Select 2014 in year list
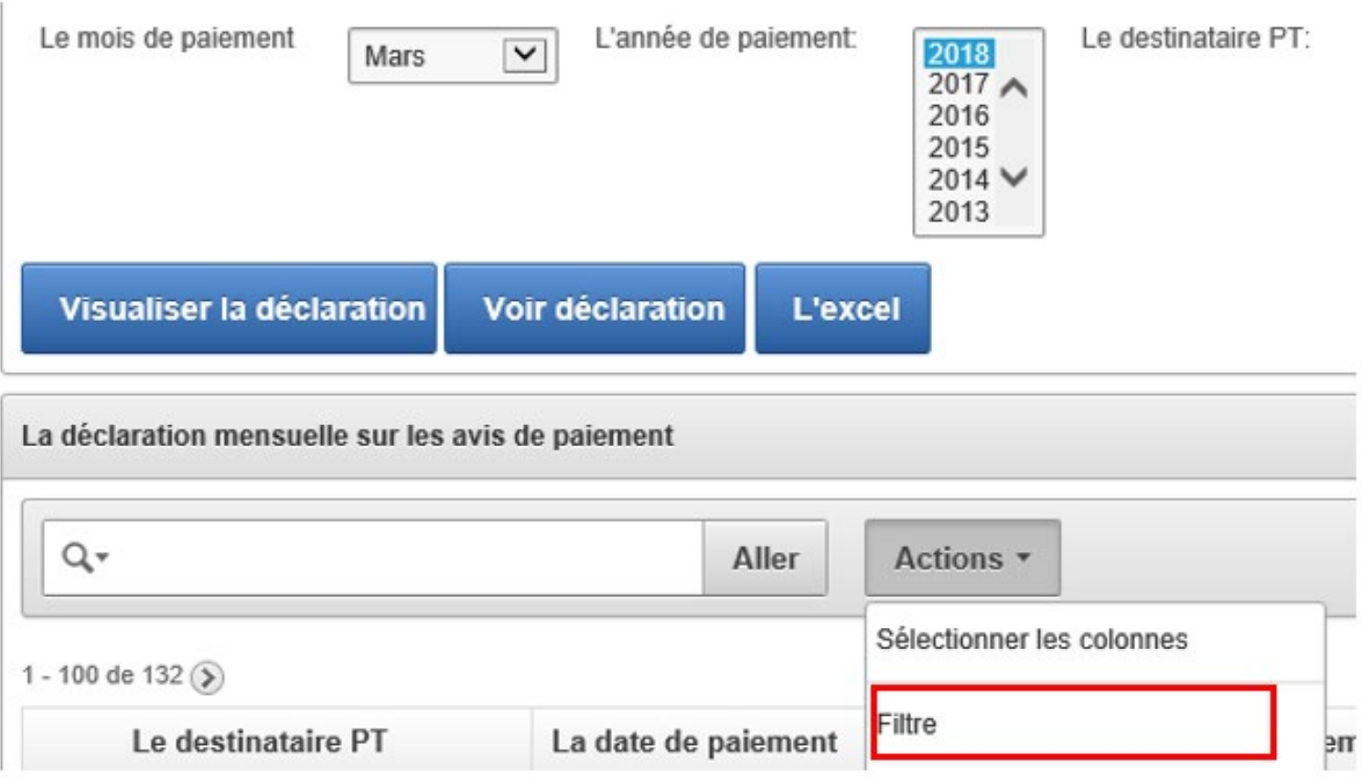1362x778 pixels. (958, 180)
